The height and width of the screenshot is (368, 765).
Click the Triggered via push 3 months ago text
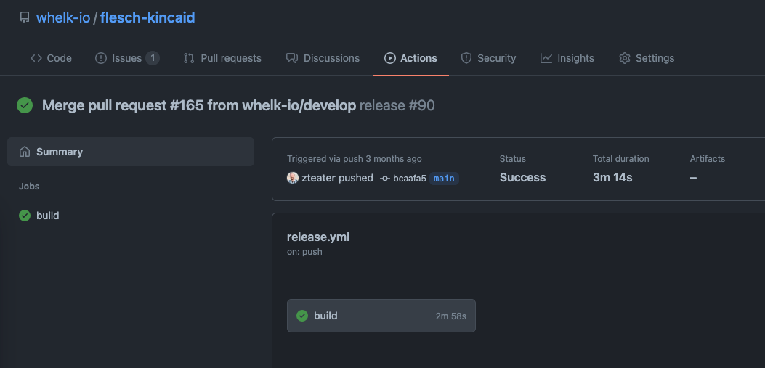point(355,159)
